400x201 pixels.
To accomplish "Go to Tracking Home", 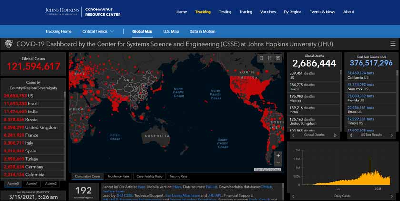I will 59,31.
